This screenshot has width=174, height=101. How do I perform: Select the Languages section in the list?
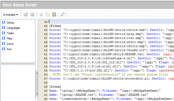(x=13, y=28)
